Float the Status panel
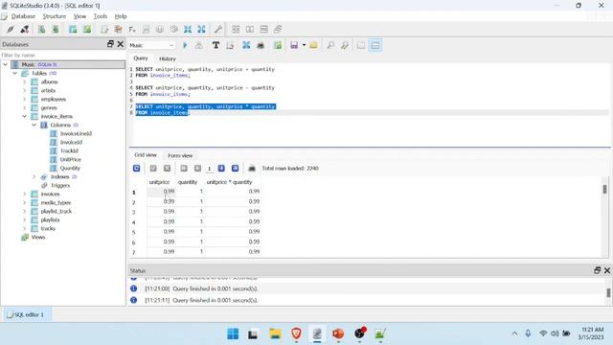 [597, 270]
